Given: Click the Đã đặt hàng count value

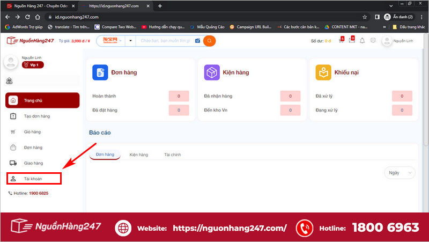Looking at the screenshot, I should 179,110.
